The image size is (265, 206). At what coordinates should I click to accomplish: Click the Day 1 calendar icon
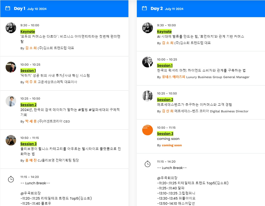tap(8, 8)
